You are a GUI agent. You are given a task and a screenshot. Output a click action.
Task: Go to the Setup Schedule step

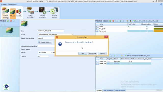coord(30,13)
